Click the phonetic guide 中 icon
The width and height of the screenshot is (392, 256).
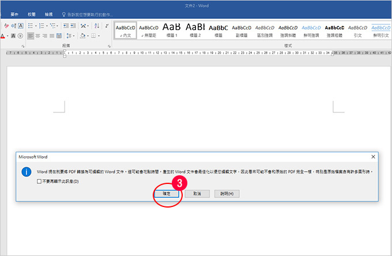[x=14, y=26]
